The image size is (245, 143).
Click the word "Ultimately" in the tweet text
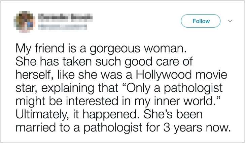coord(42,115)
